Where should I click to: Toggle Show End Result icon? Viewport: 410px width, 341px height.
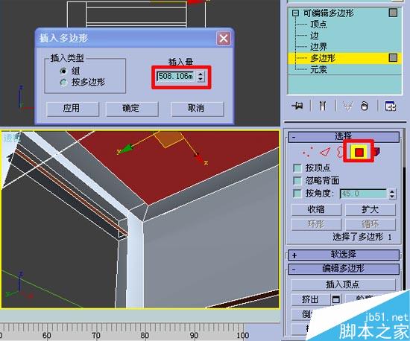coord(322,106)
